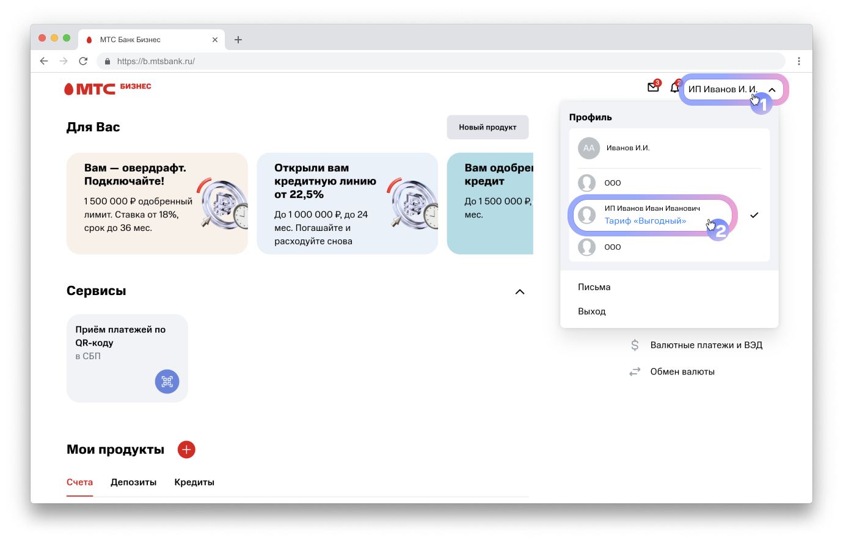This screenshot has width=843, height=540.
Task: Select Письма in profile menu
Action: [x=594, y=287]
